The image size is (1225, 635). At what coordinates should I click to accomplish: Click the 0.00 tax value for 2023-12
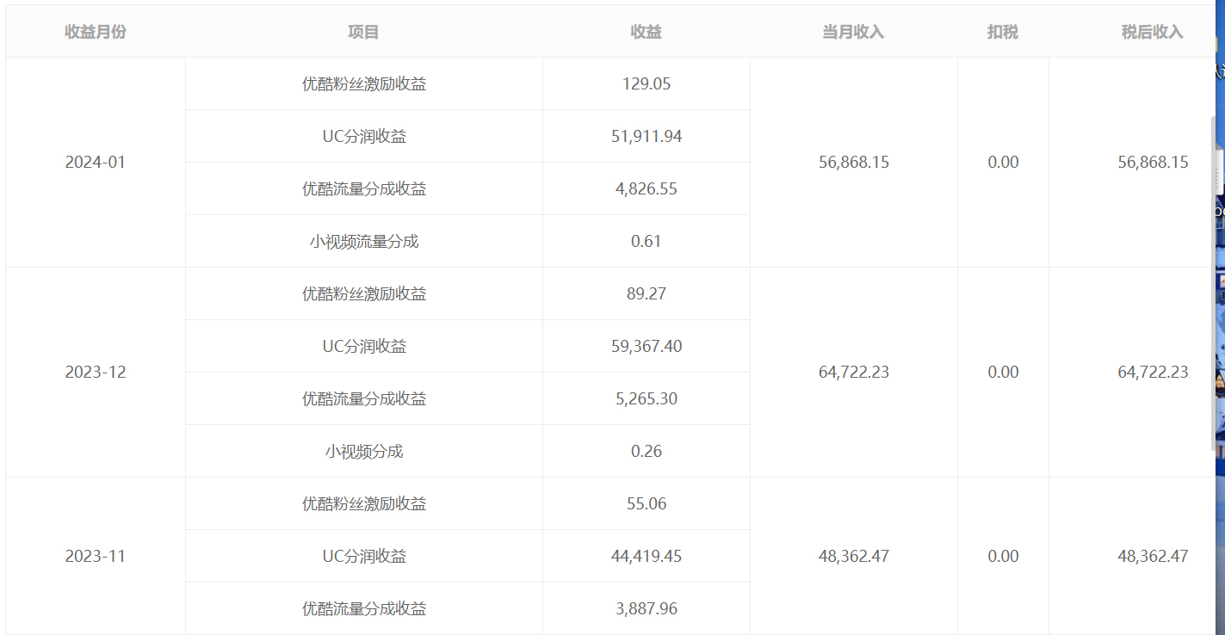(1003, 372)
